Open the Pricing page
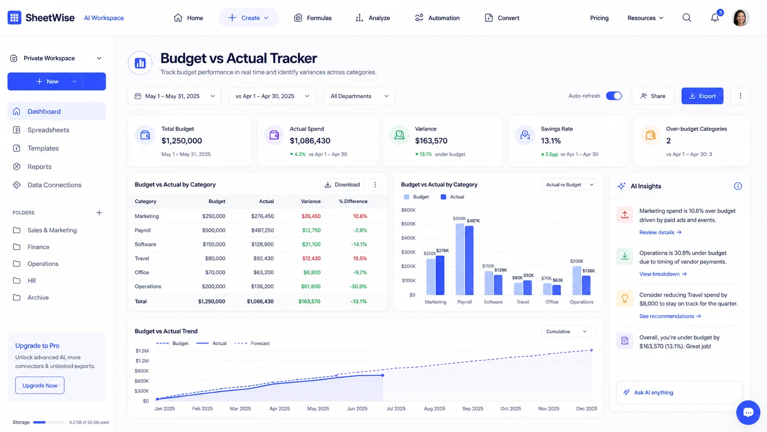This screenshot has height=432, width=767. tap(599, 18)
